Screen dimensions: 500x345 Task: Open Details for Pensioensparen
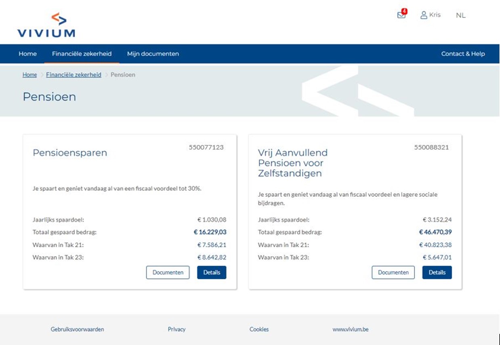(x=212, y=272)
